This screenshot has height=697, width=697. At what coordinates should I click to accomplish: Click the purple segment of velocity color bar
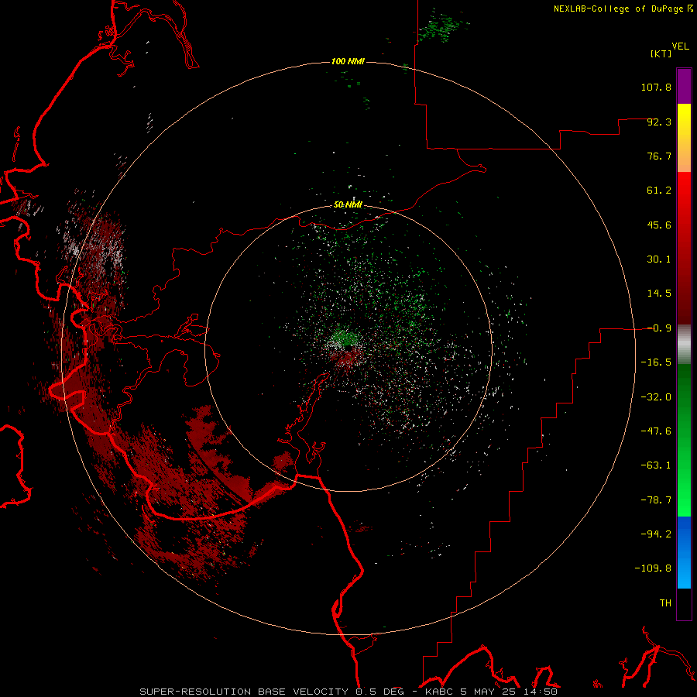tap(684, 86)
